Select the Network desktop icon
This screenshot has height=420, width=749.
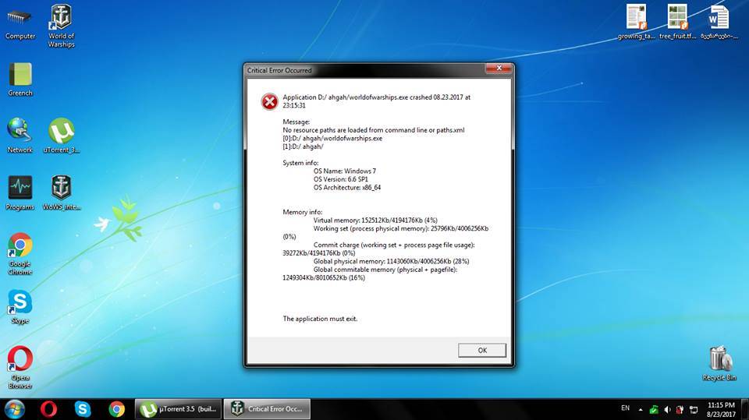(20, 136)
